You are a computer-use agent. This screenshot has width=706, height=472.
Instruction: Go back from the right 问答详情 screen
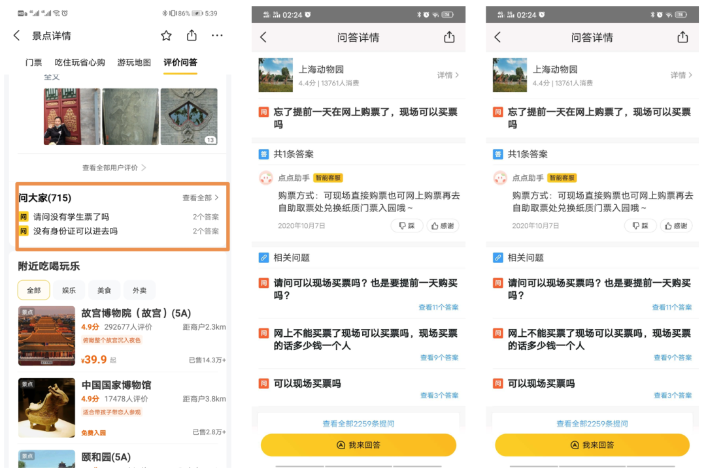(497, 37)
